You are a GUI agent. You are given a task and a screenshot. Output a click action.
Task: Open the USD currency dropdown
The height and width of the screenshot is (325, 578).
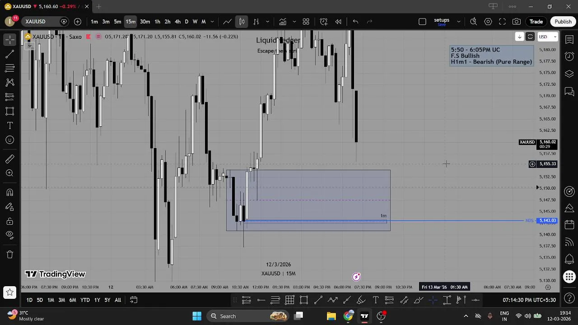[x=548, y=37]
